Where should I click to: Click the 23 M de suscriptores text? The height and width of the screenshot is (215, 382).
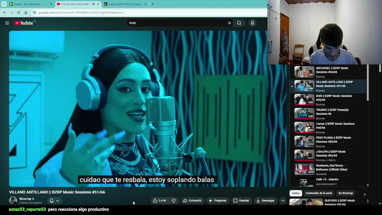(30, 203)
